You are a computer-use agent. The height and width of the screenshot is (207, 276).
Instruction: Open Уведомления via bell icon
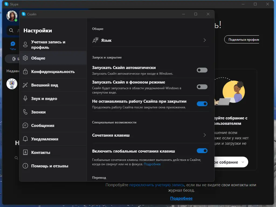tap(25, 139)
